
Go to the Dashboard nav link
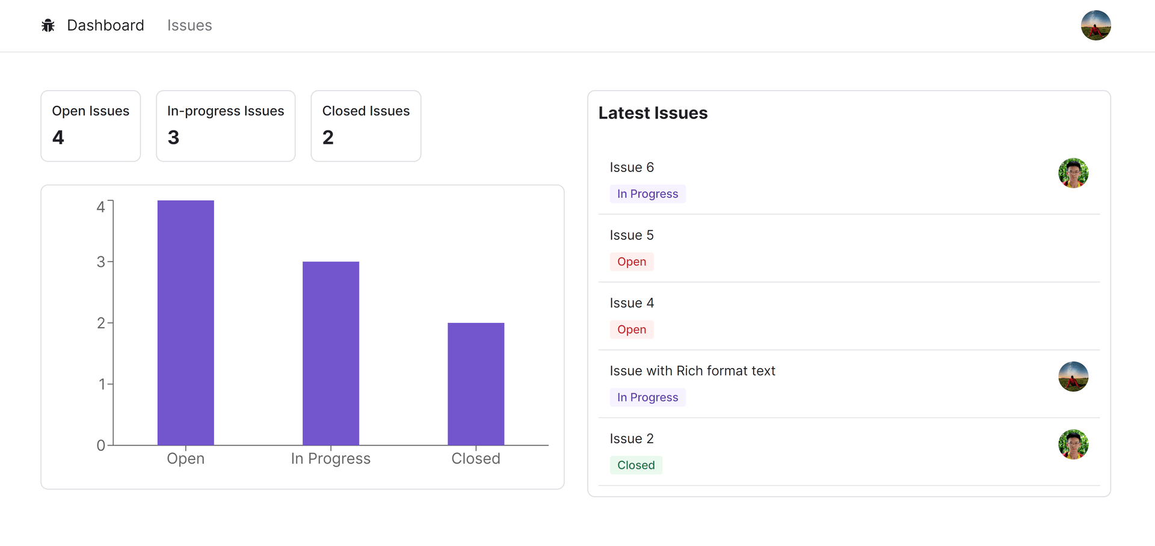pyautogui.click(x=105, y=25)
